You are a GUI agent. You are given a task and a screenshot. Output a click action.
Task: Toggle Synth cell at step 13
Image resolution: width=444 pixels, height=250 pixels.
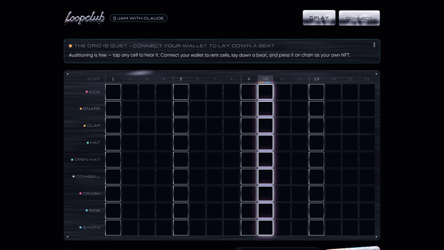point(316,228)
